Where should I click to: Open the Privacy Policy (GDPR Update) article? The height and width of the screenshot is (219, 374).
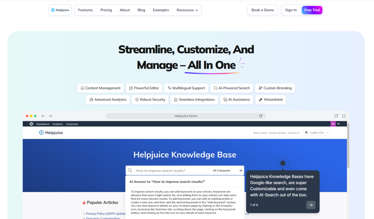coord(106,214)
